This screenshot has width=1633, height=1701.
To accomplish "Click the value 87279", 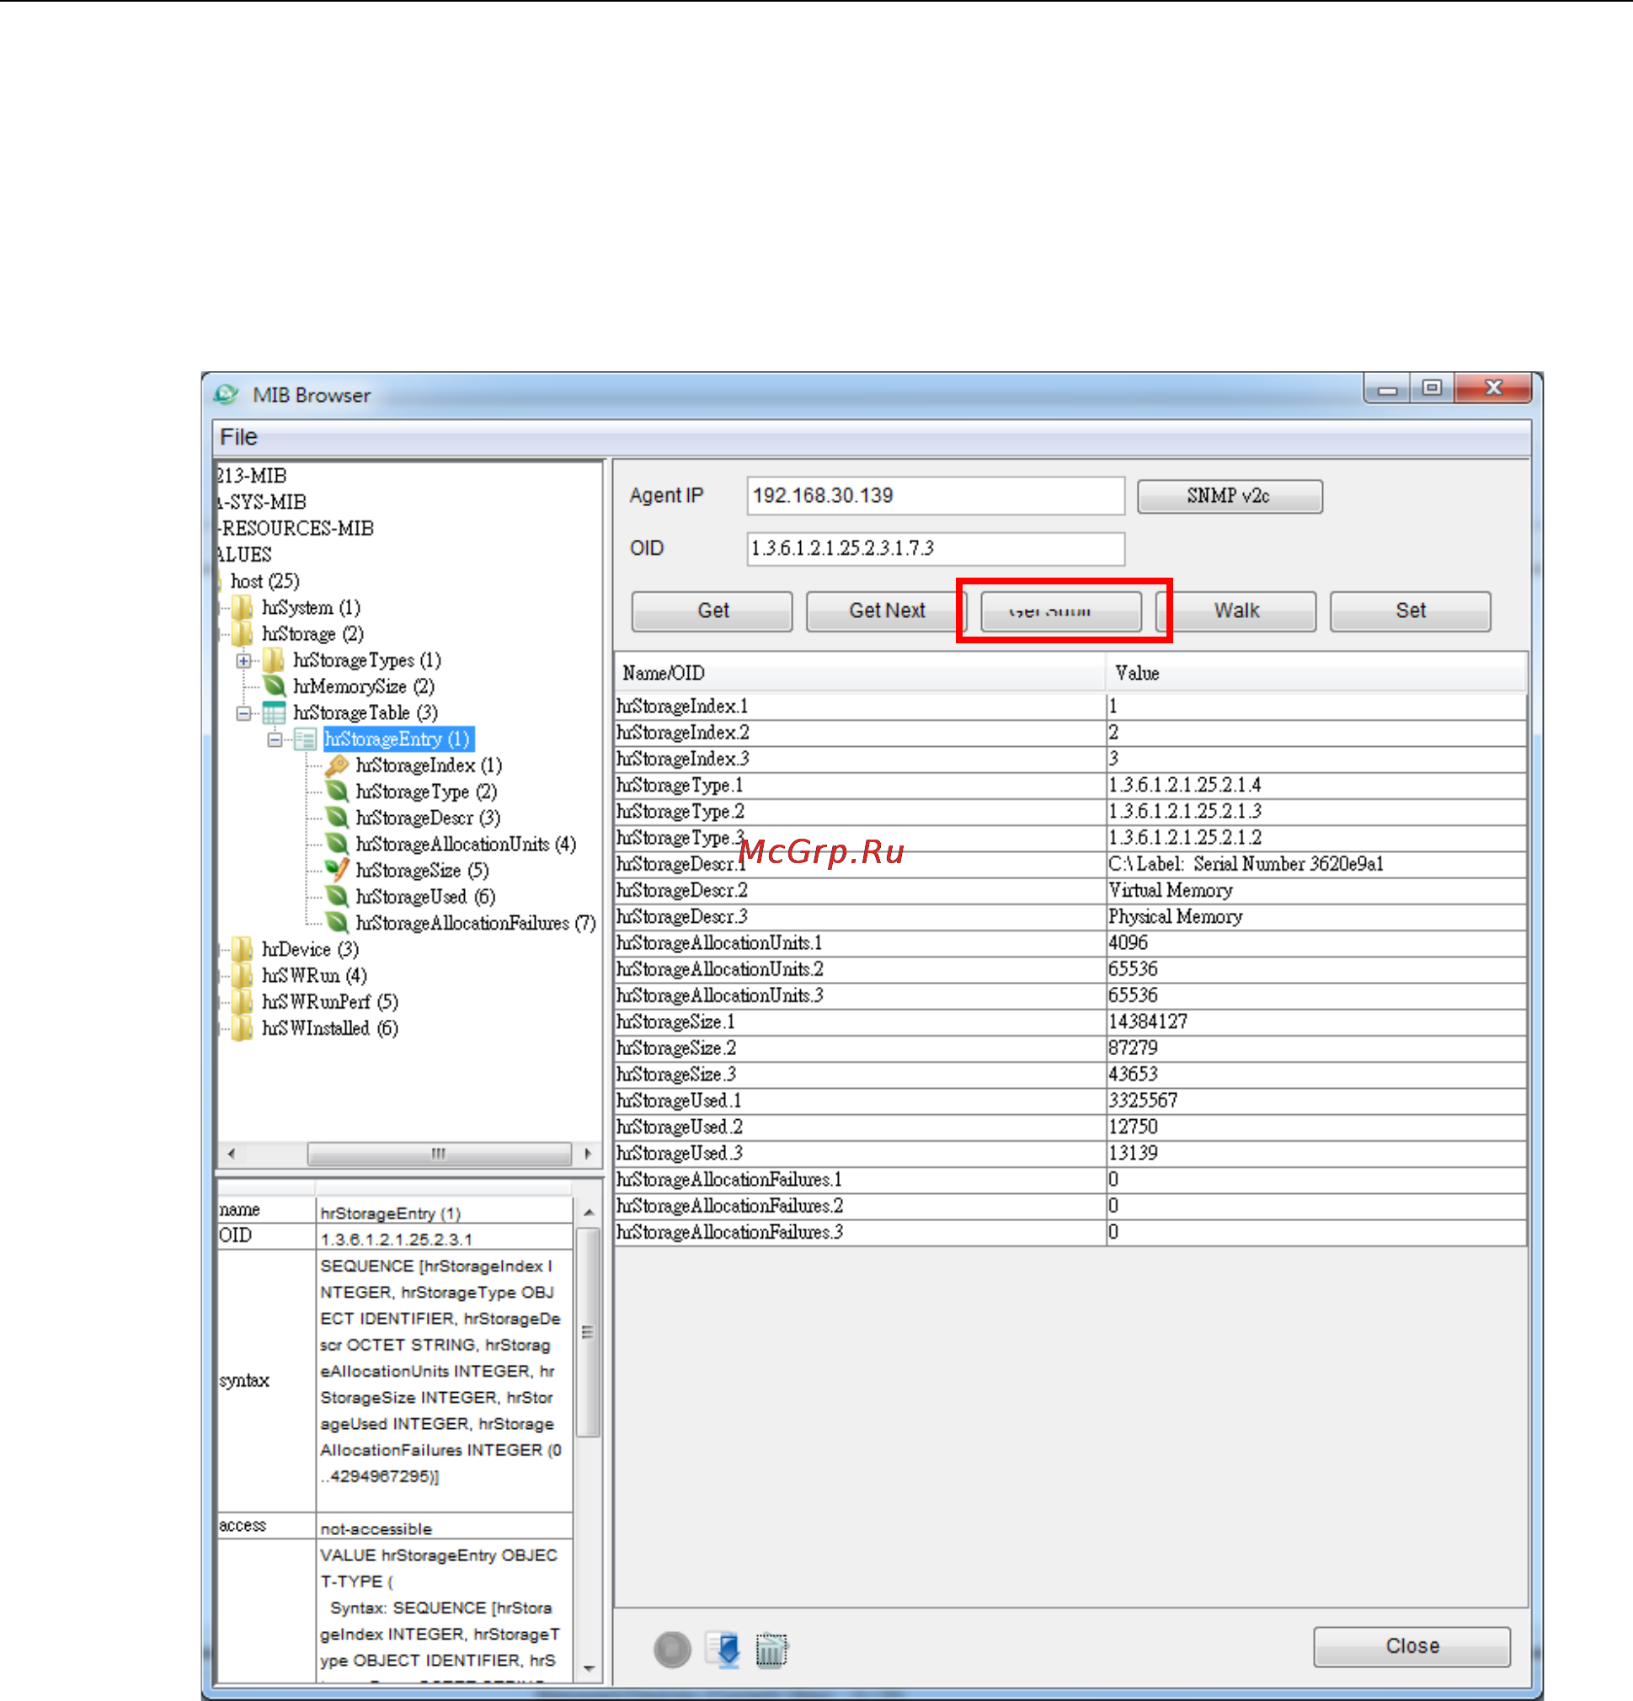I will coord(1133,1048).
